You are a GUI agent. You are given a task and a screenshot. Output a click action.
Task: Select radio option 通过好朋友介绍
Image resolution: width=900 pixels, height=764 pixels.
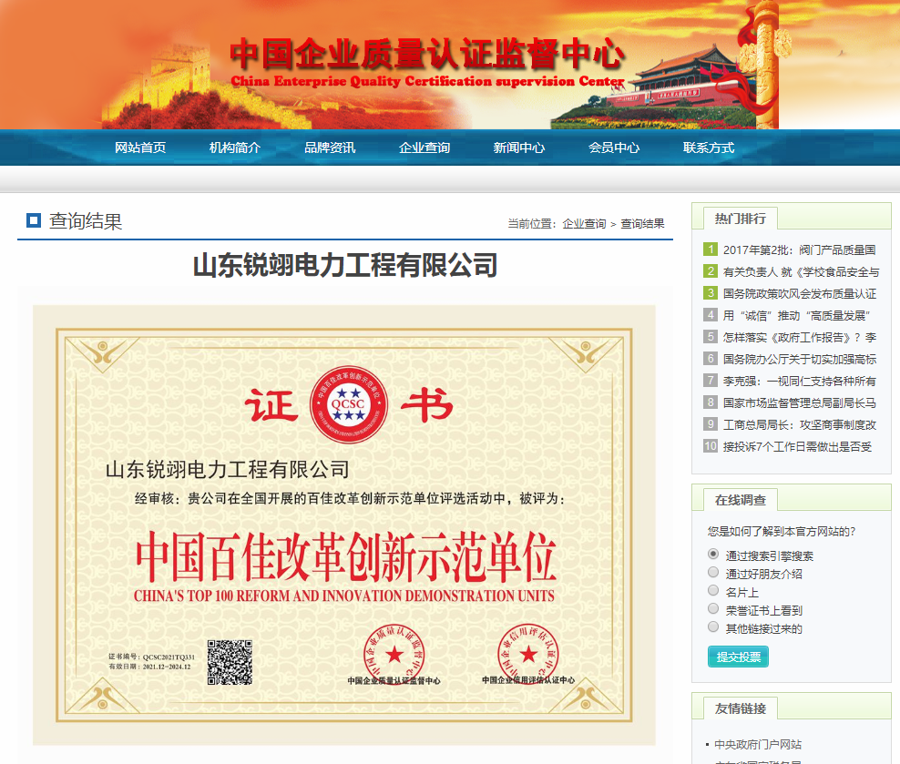click(713, 573)
